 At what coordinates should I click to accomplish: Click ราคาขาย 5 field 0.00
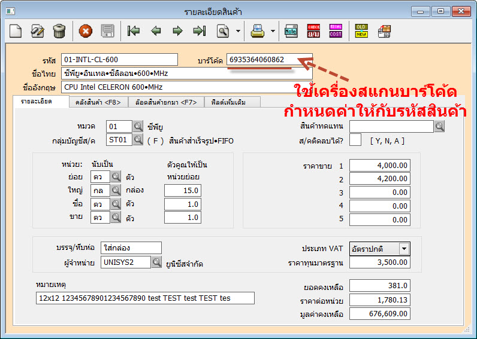(380, 219)
